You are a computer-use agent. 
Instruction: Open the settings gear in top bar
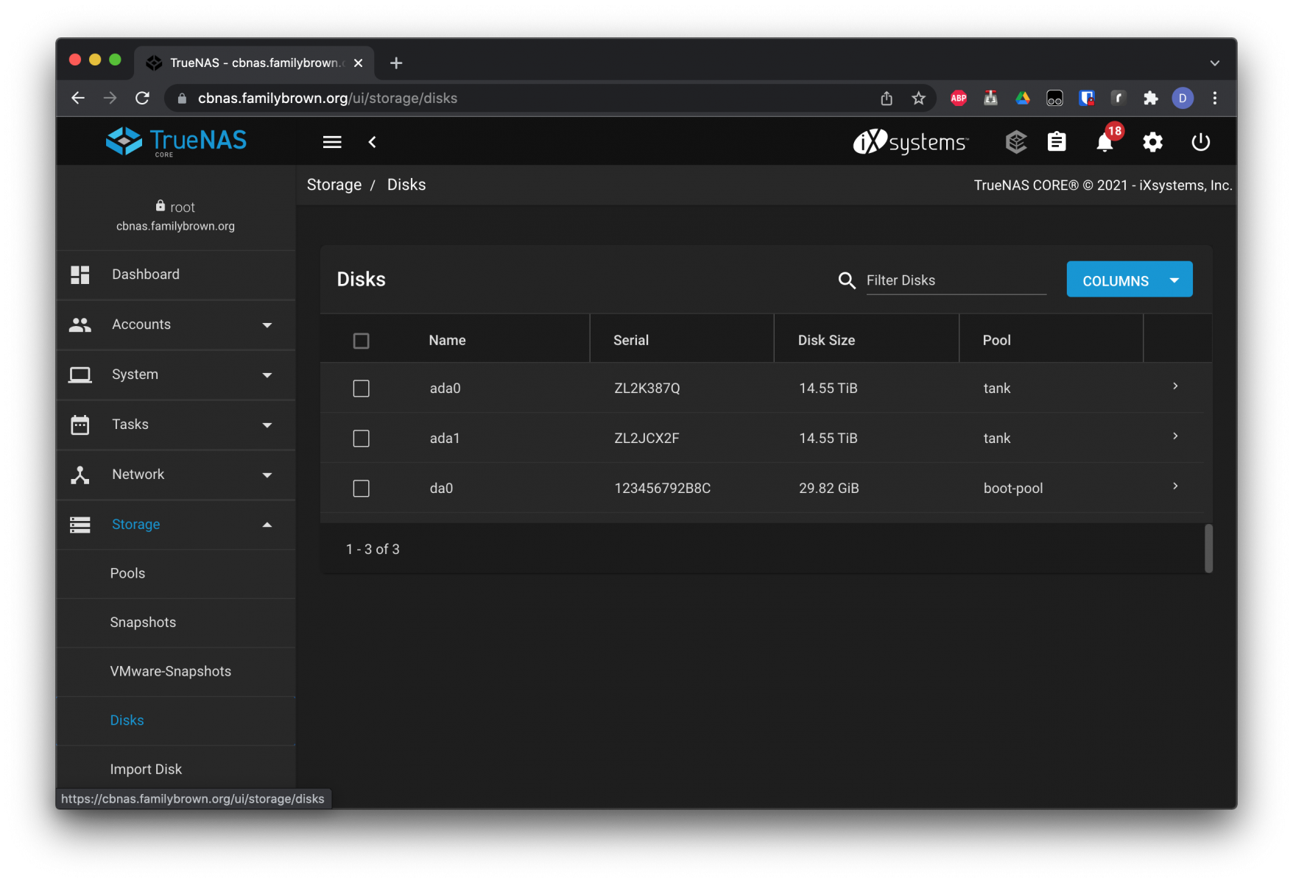click(x=1152, y=142)
